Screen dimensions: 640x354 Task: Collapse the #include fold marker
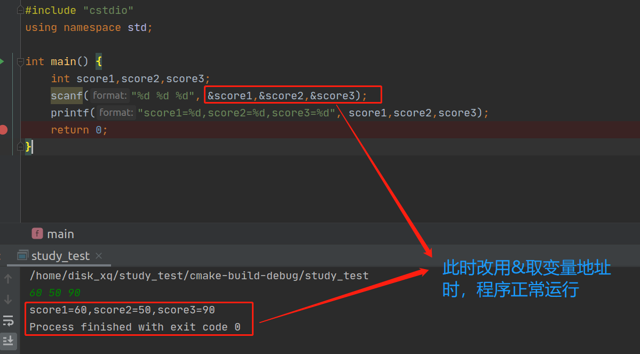pos(20,10)
